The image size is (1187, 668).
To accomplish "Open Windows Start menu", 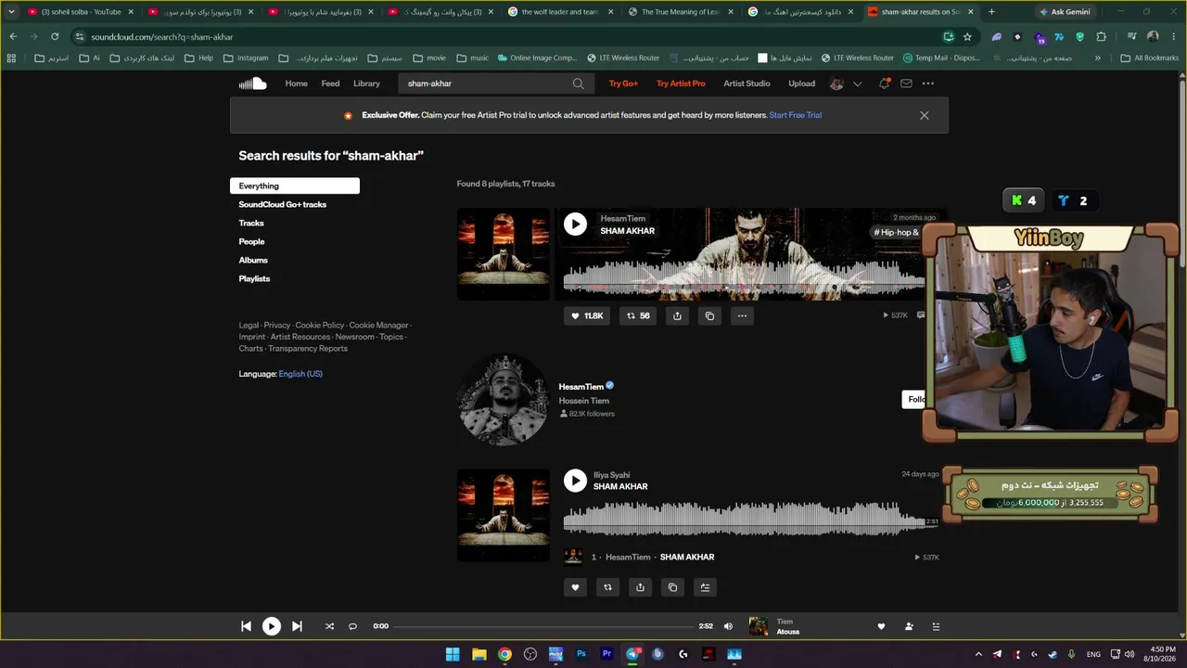I will point(453,654).
